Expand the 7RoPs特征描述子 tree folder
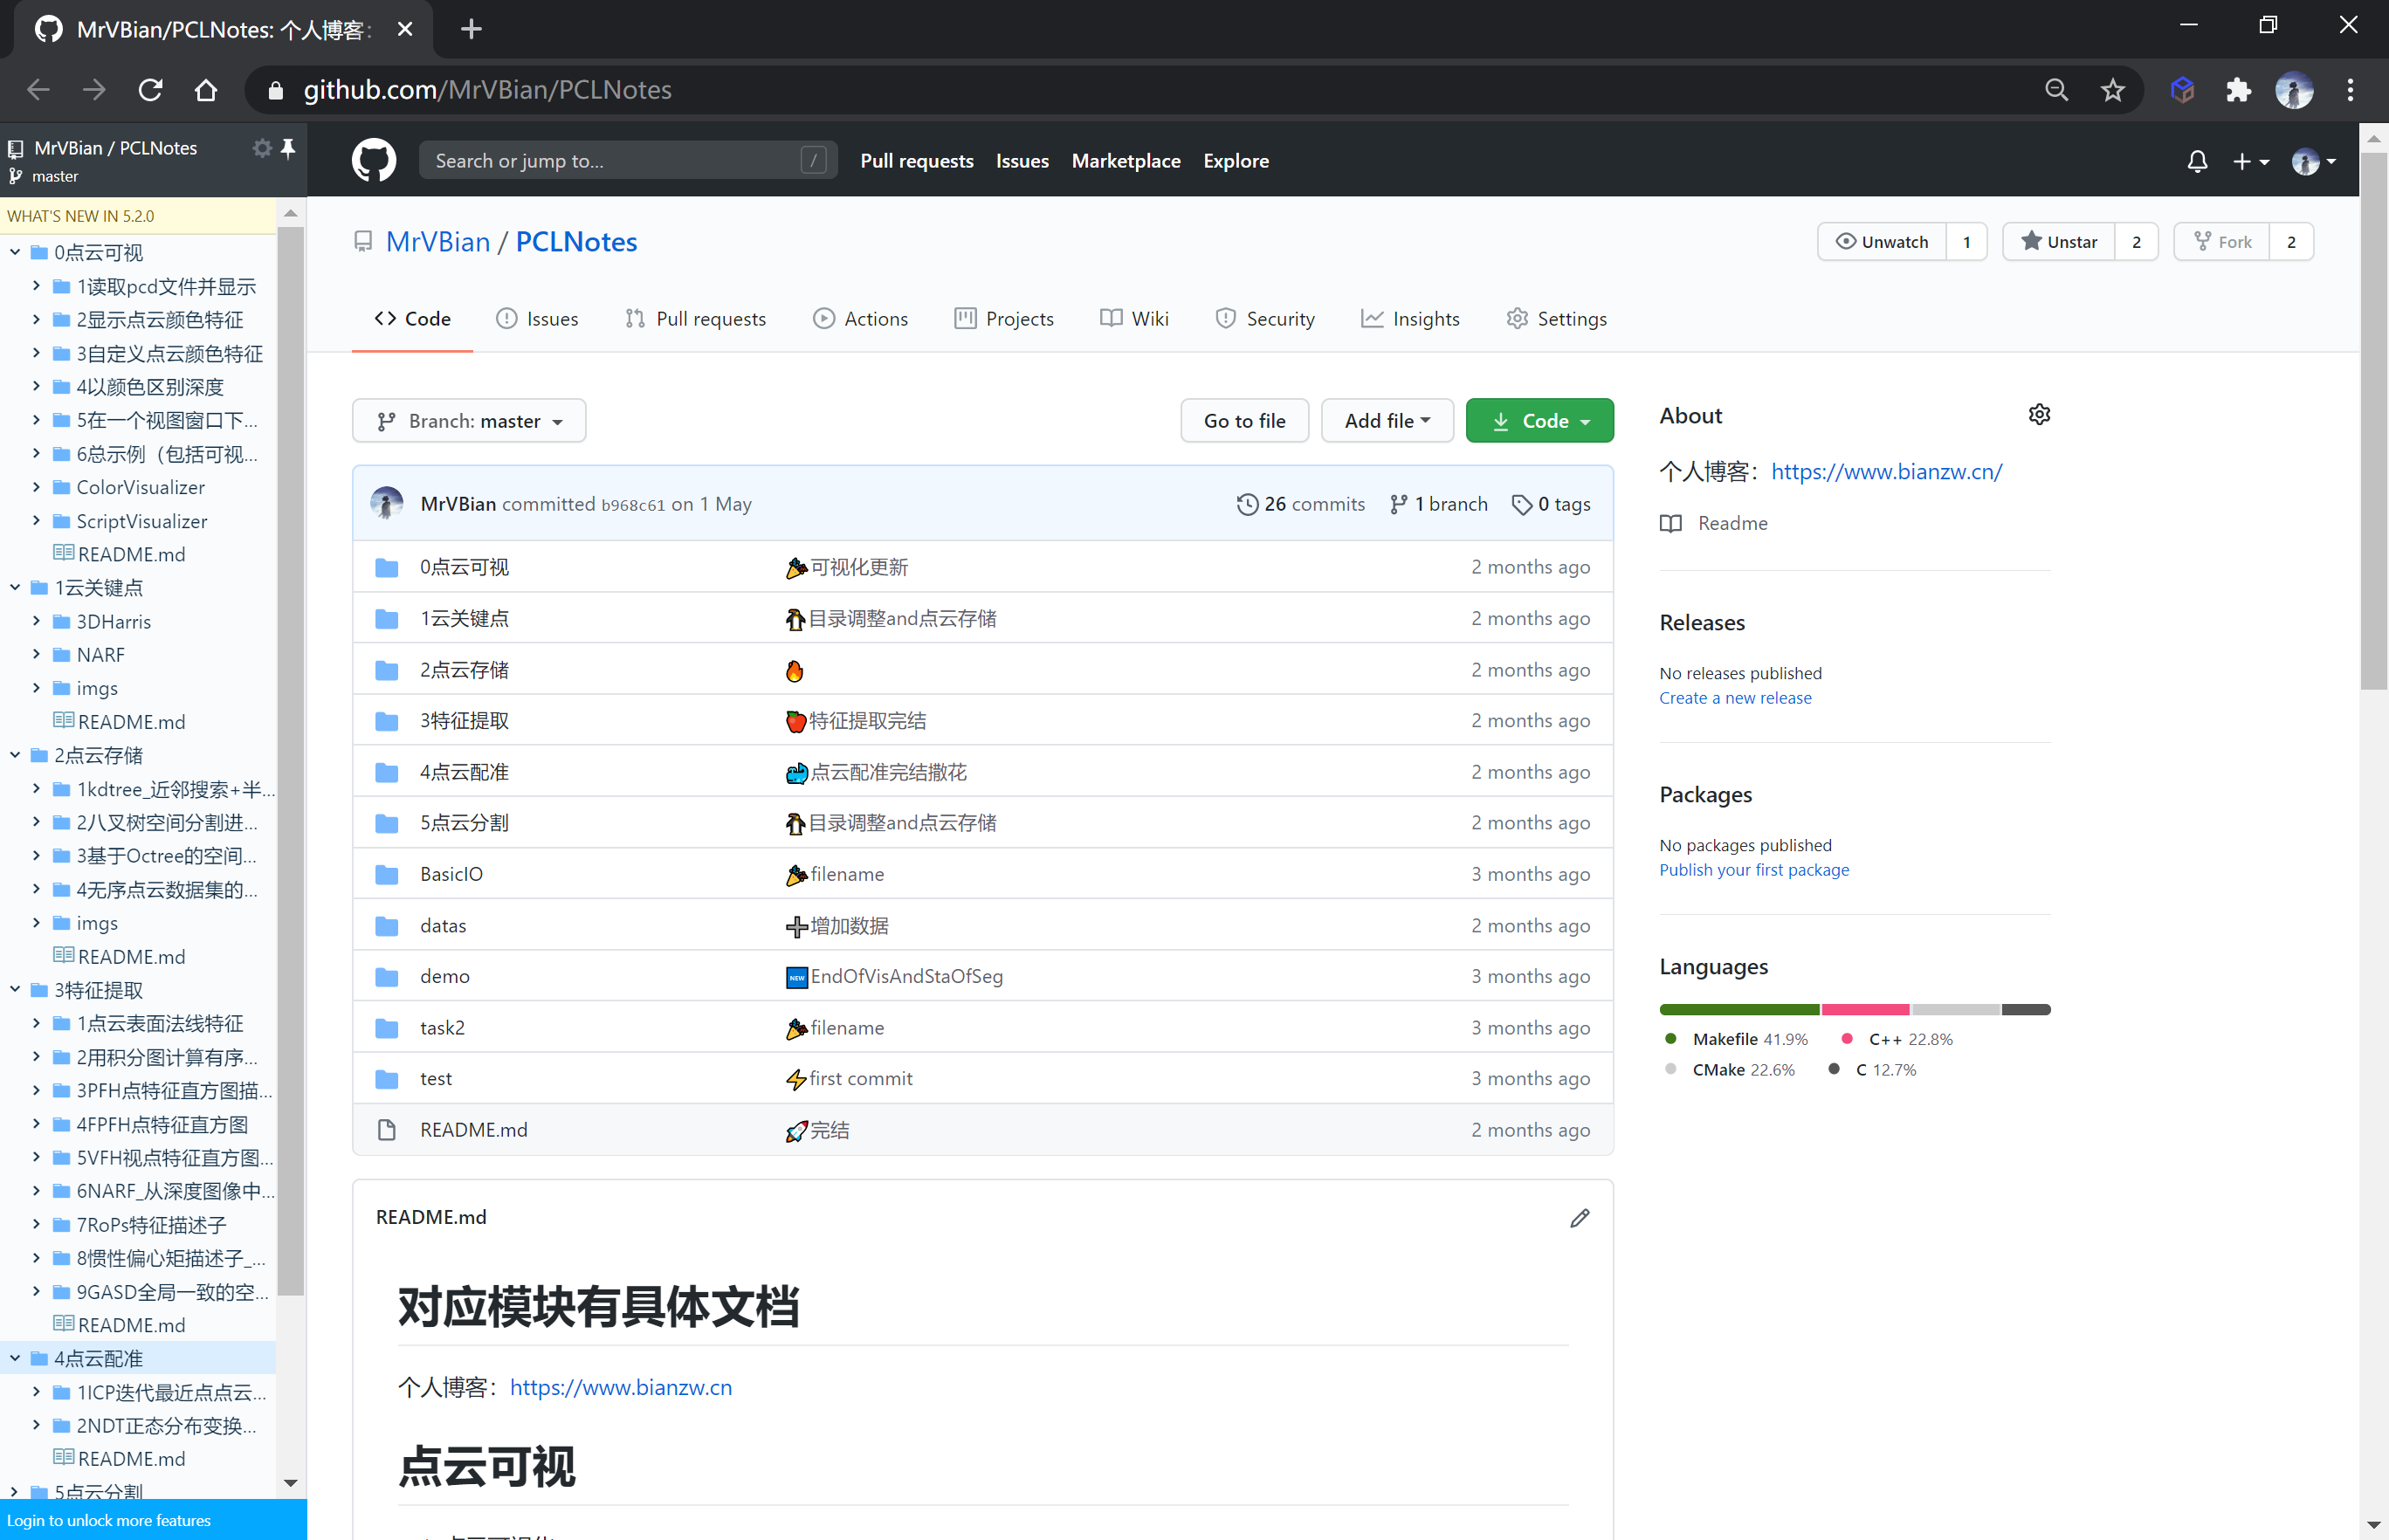This screenshot has height=1540, width=2389. tap(37, 1225)
